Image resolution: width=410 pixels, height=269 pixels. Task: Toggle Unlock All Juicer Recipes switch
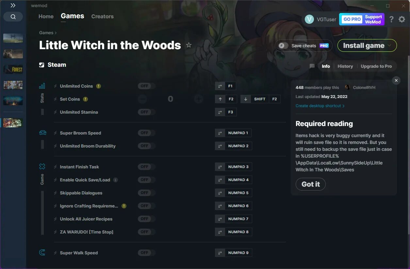coord(146,219)
